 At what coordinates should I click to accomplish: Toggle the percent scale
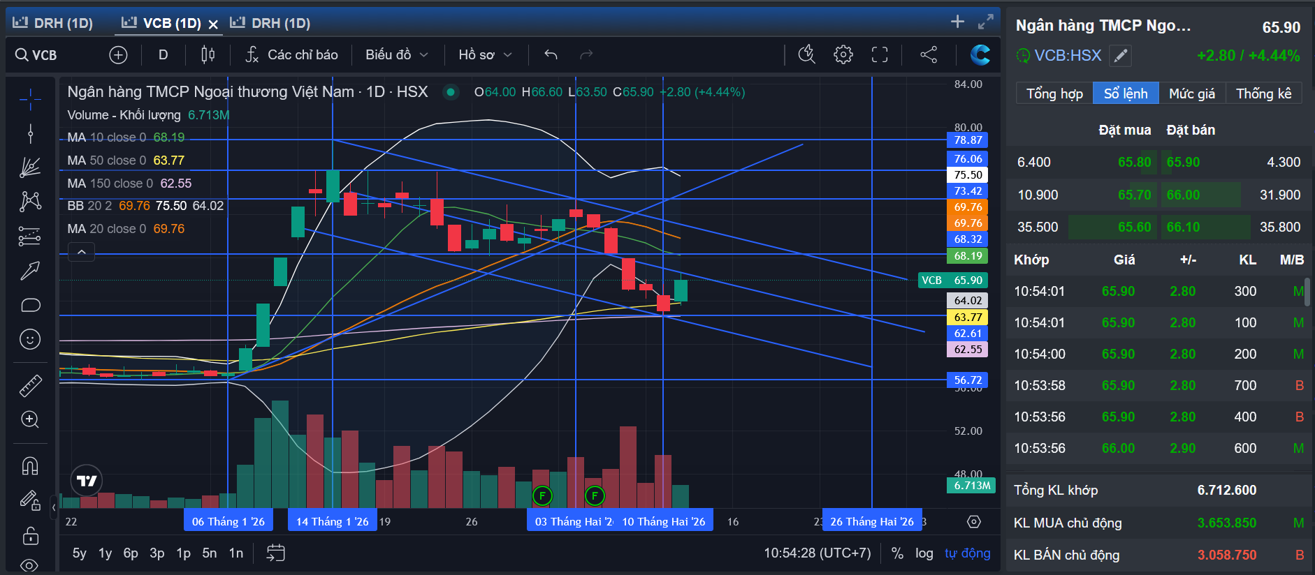point(898,553)
